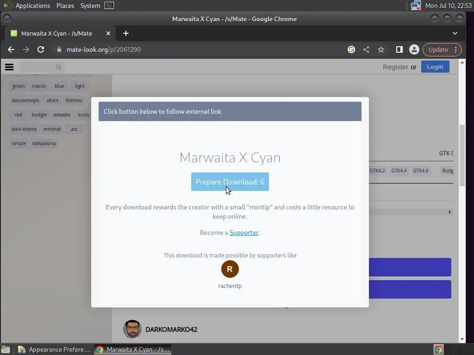Switch to Marwaita X Cyan taskbar entry
Viewport: 474px width, 355px height.
click(133, 349)
